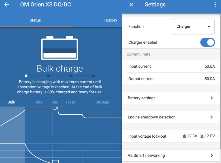Click the muted bell icon next to 12.8V
Screen dimensions: 221x163
click(202, 136)
